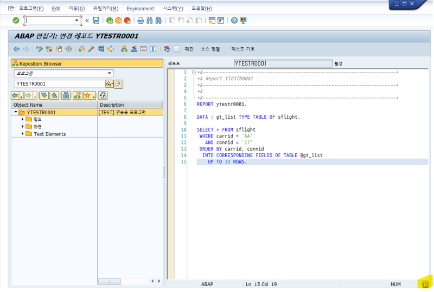Viewport: 434px width, 292px height.
Task: Click the Direct Processing test icon
Action: [101, 49]
